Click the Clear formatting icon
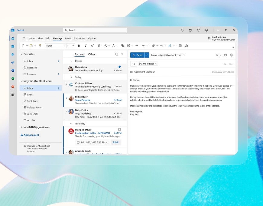The image size is (263, 206). point(92,46)
